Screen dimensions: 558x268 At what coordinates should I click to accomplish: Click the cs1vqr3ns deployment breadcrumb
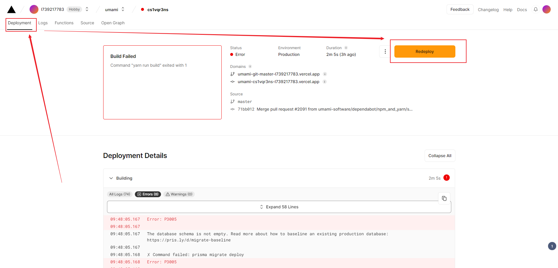coord(158,10)
